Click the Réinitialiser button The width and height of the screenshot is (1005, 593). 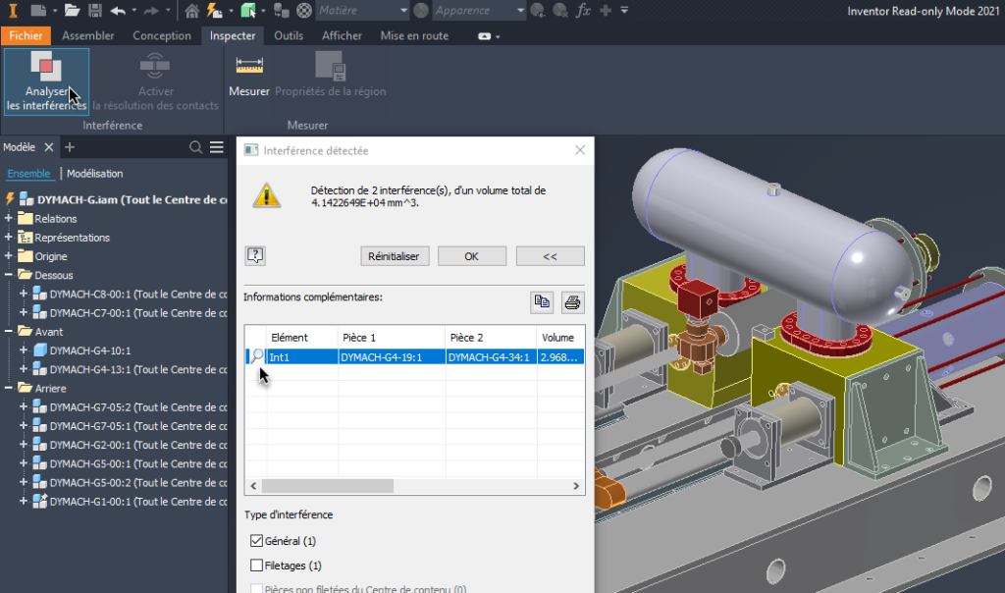click(x=394, y=254)
